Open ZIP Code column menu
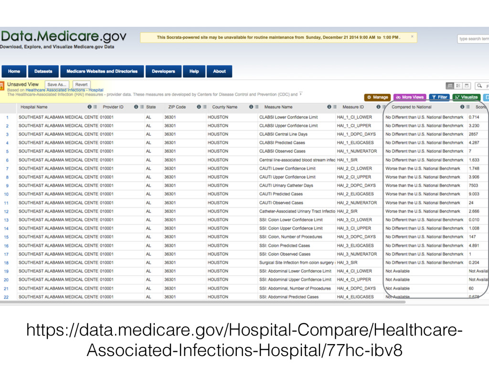 point(204,107)
